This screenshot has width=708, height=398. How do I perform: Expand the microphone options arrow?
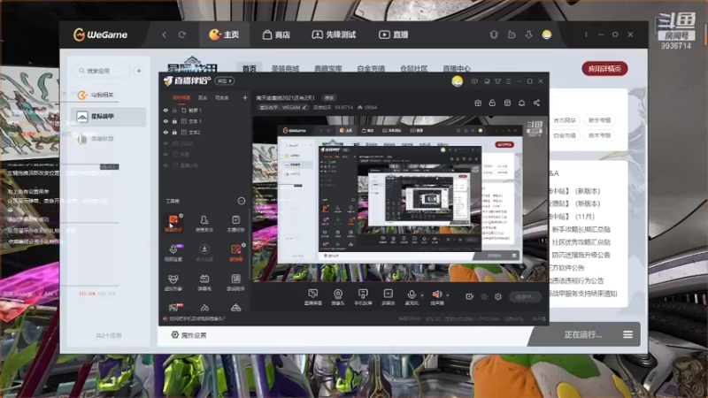click(422, 295)
